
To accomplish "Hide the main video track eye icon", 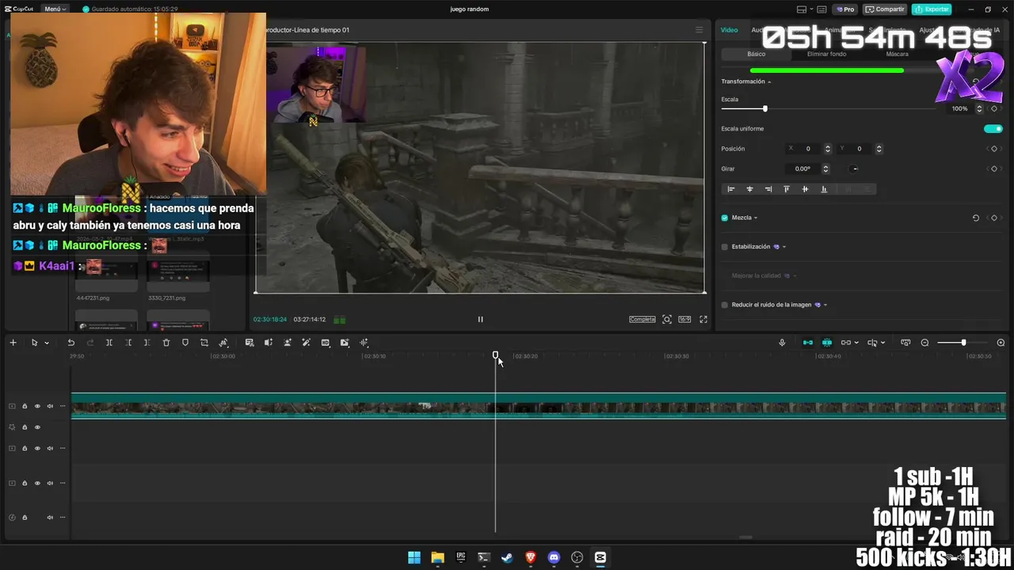I will click(x=37, y=406).
